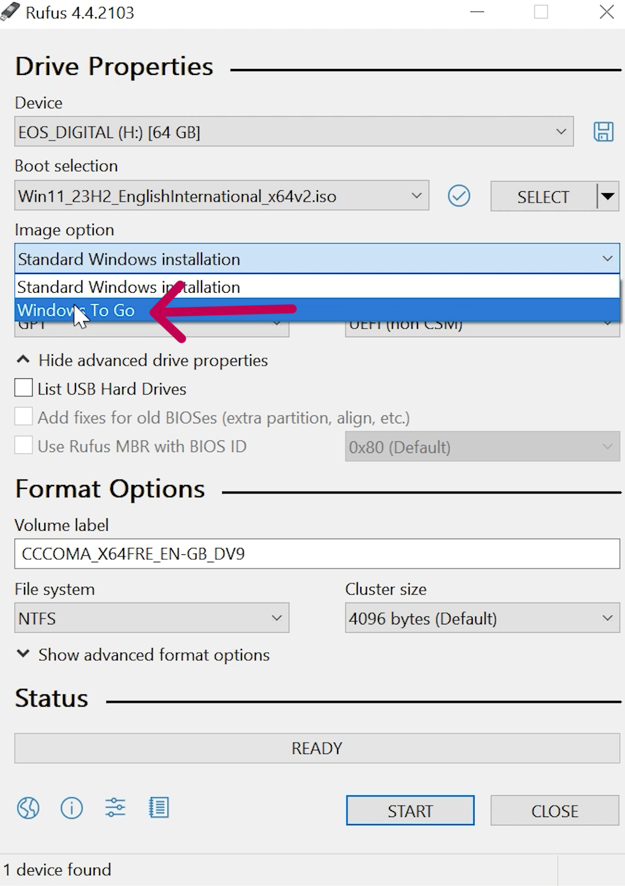This screenshot has height=886, width=625.
Task: Open the language globe icon
Action: (x=28, y=808)
